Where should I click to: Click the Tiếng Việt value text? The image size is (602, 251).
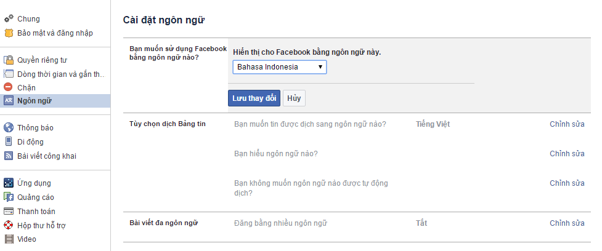click(x=433, y=124)
